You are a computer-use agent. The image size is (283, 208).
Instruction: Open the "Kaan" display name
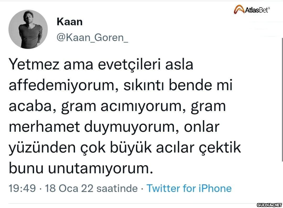(69, 22)
